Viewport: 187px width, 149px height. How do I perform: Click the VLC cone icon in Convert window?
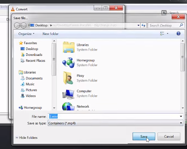pos(13,9)
